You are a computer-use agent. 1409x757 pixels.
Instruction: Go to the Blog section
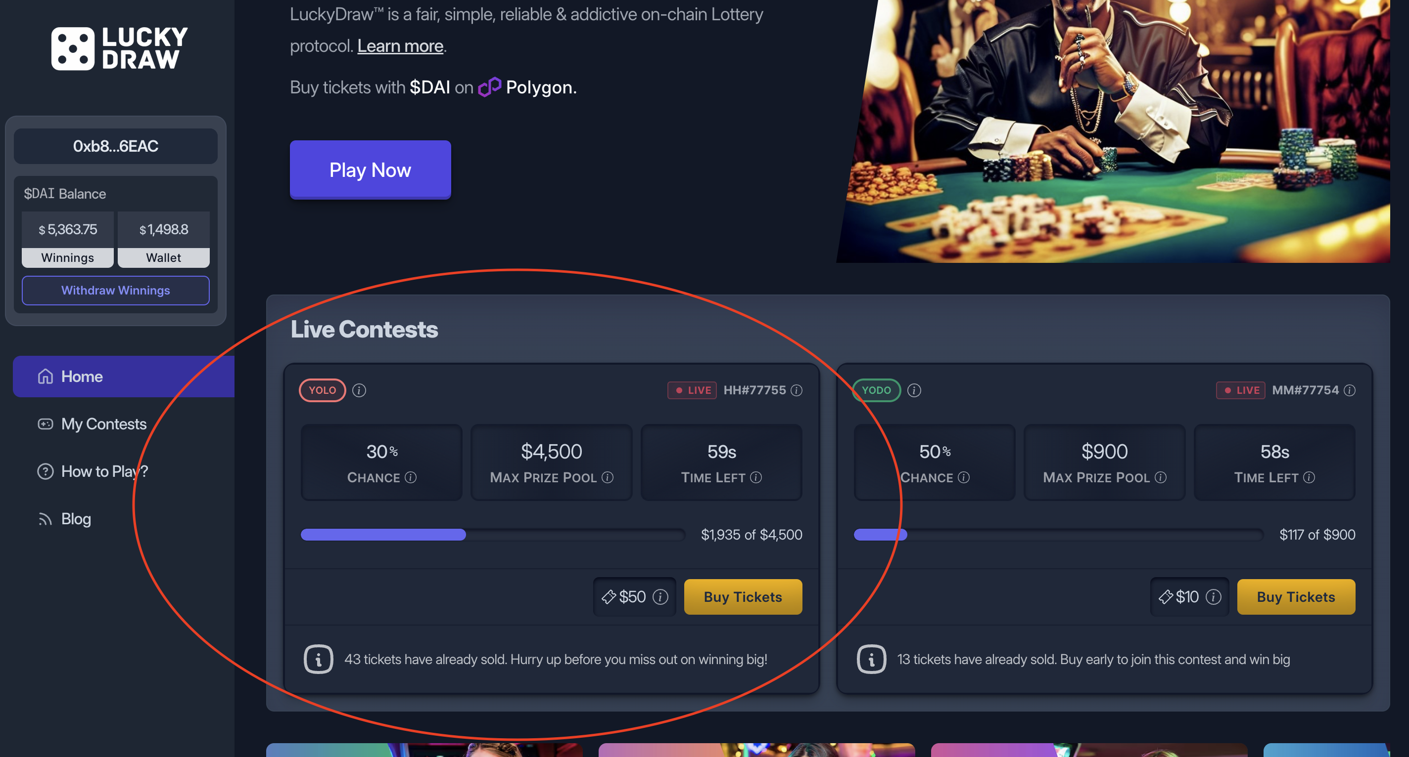(76, 518)
